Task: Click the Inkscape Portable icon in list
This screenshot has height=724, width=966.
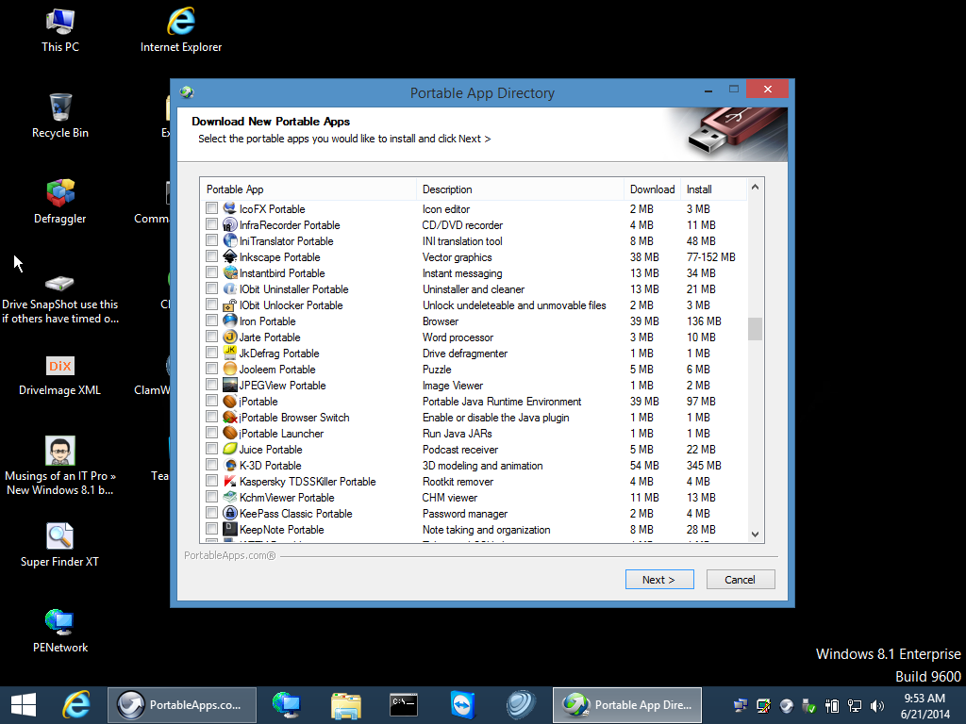Action: [x=230, y=256]
